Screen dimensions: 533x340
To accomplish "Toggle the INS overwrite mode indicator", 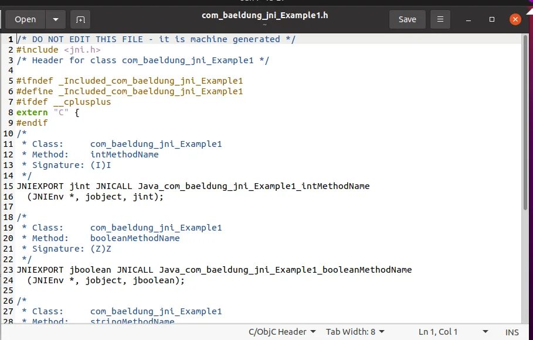I will (x=512, y=331).
